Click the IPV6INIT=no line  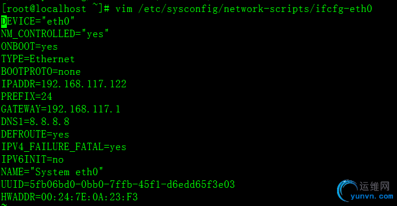pyautogui.click(x=32, y=159)
